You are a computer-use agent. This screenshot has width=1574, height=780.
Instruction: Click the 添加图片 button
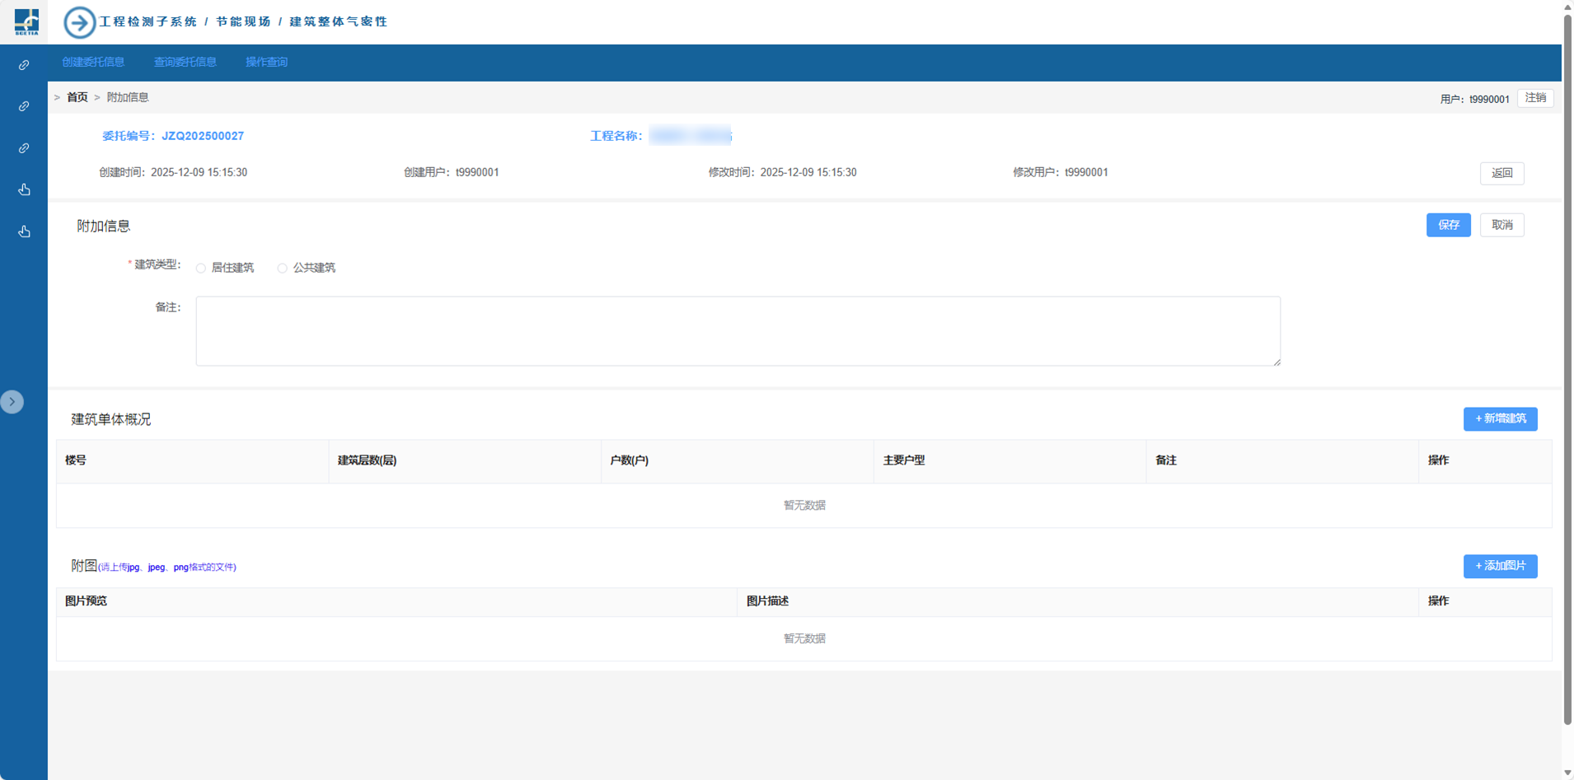pos(1500,567)
